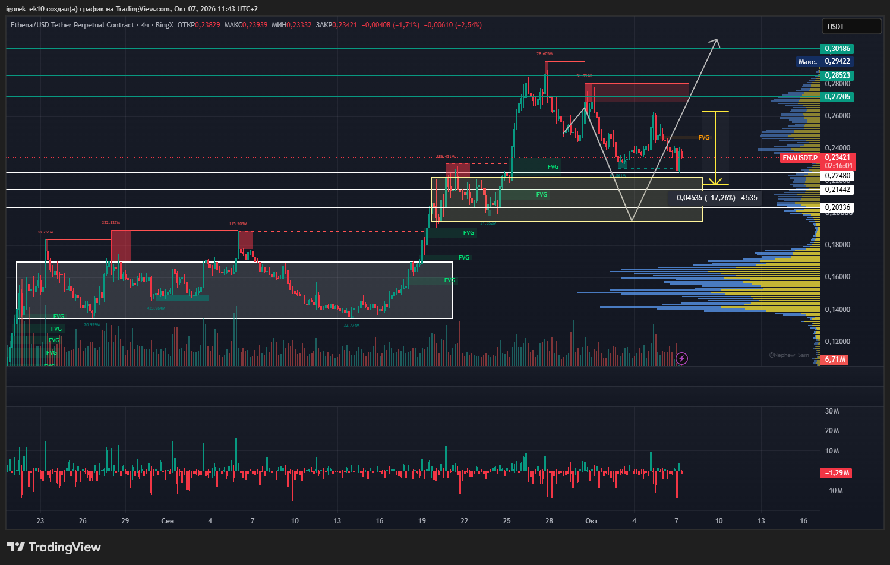This screenshot has width=890, height=565.
Task: Select the green 0,28523 level label
Action: [x=838, y=75]
